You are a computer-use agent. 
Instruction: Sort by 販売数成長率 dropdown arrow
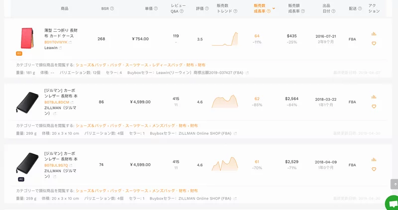pos(274,8)
